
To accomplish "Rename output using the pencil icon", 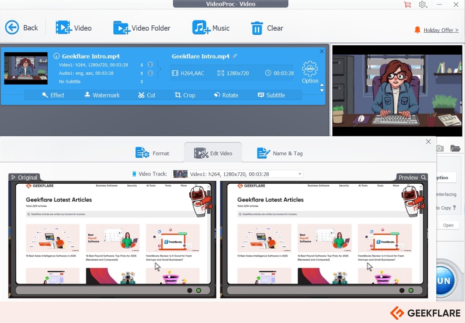I will (235, 56).
